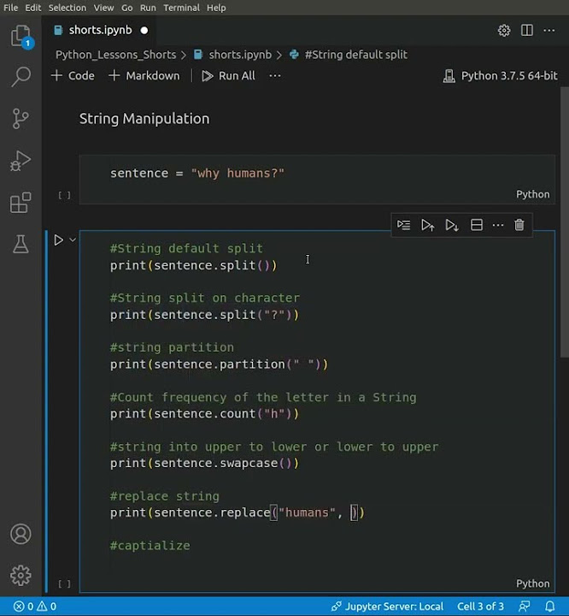Execute above cells from cell toolbar

click(x=428, y=225)
